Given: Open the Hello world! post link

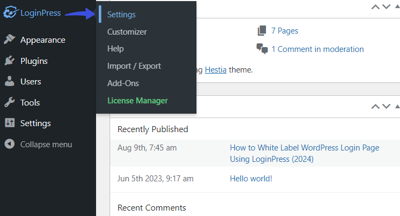Looking at the screenshot, I should pyautogui.click(x=251, y=179).
